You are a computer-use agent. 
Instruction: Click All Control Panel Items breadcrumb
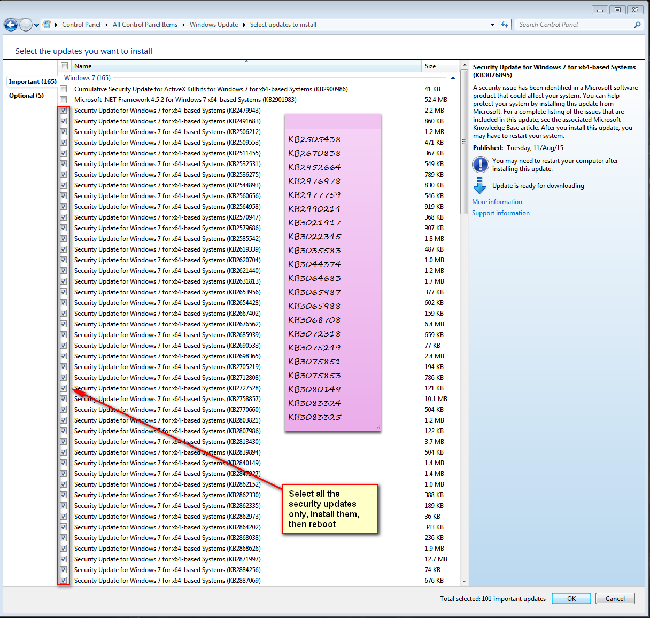145,25
